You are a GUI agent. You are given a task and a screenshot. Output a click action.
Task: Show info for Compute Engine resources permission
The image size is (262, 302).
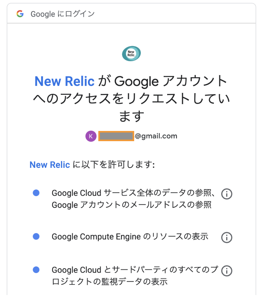coord(226,237)
